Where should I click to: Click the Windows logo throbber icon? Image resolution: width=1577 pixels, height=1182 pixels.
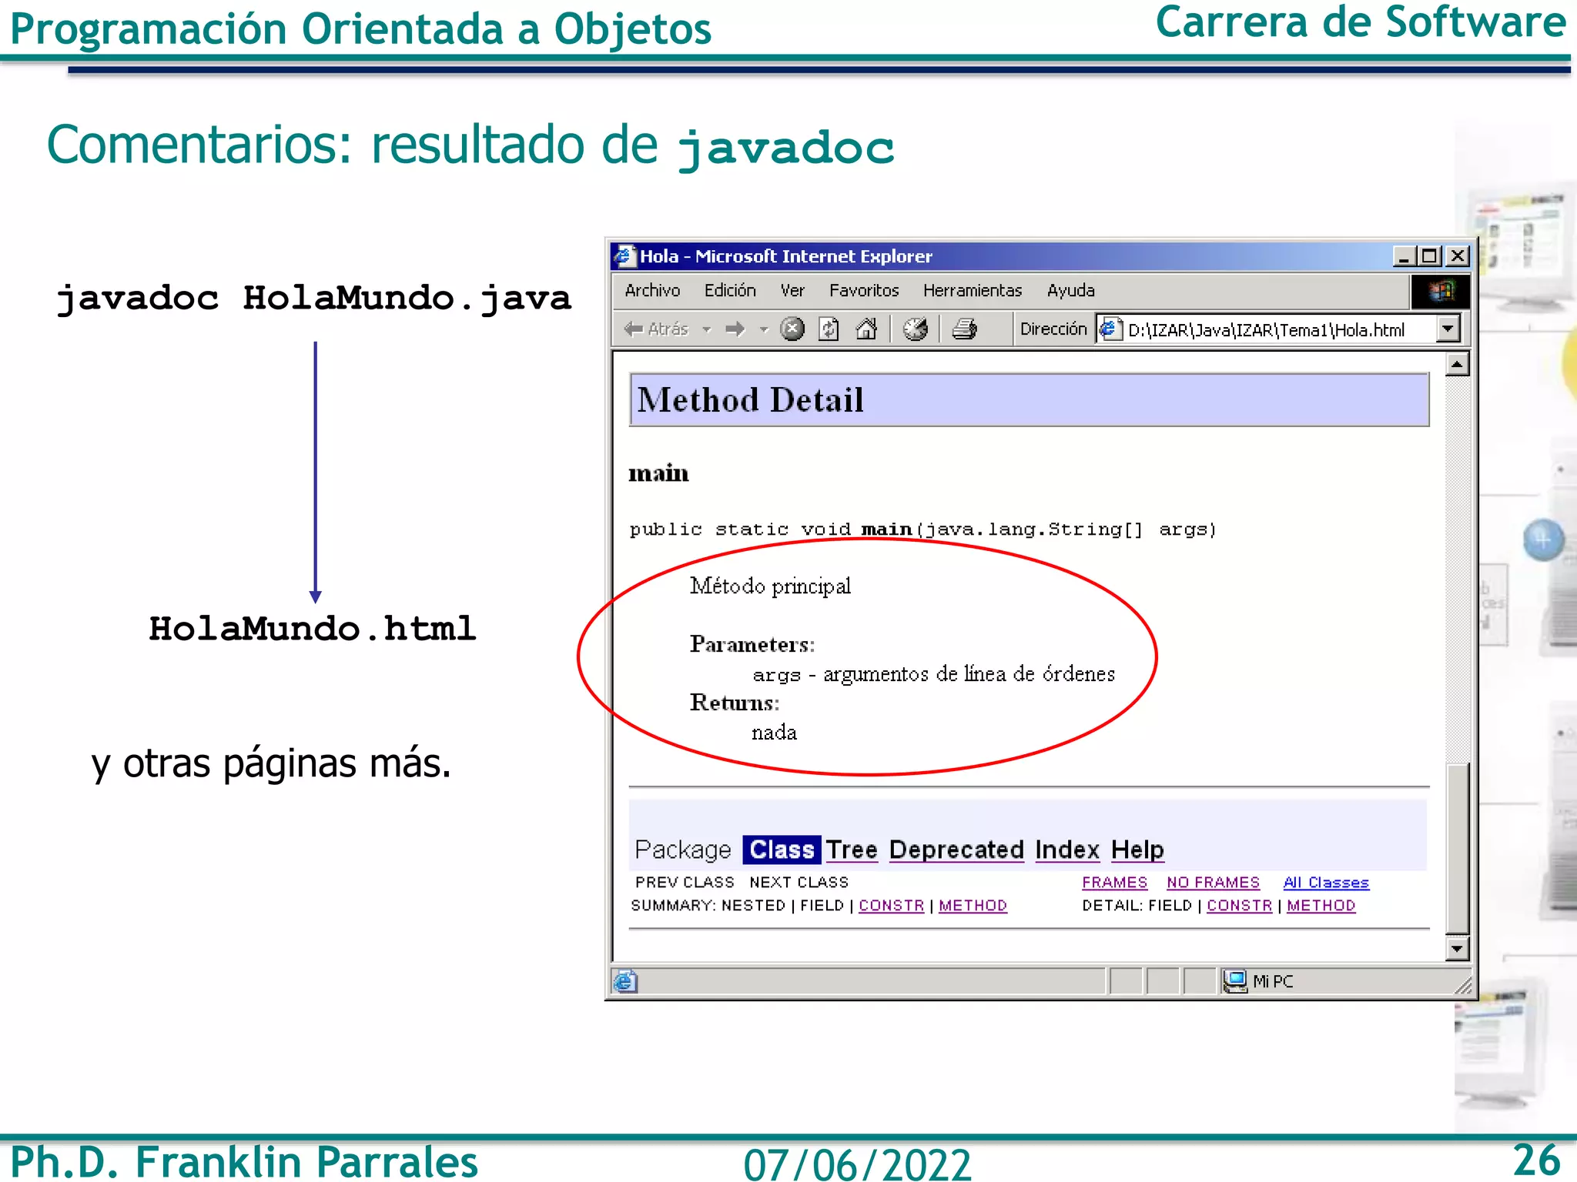pos(1440,292)
